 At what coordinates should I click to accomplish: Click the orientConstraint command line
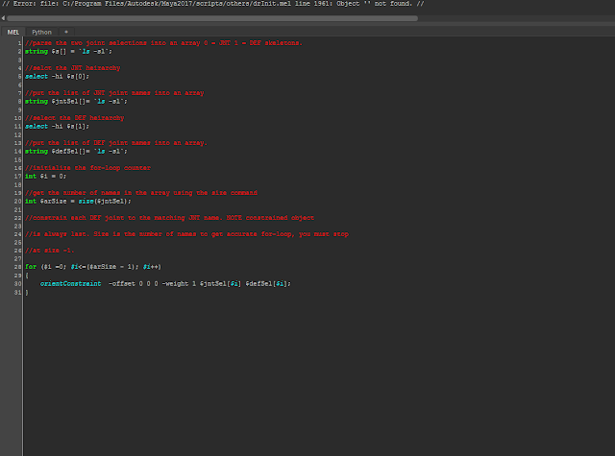[165, 283]
